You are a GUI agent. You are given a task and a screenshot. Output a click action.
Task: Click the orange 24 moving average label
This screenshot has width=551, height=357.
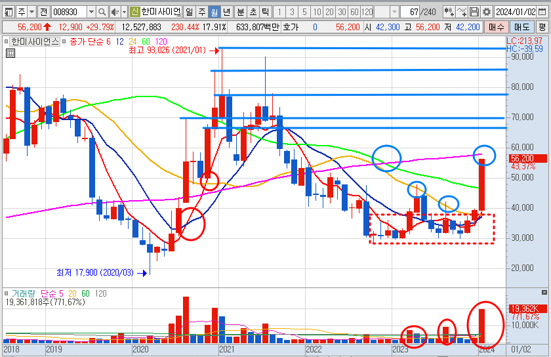[x=133, y=42]
